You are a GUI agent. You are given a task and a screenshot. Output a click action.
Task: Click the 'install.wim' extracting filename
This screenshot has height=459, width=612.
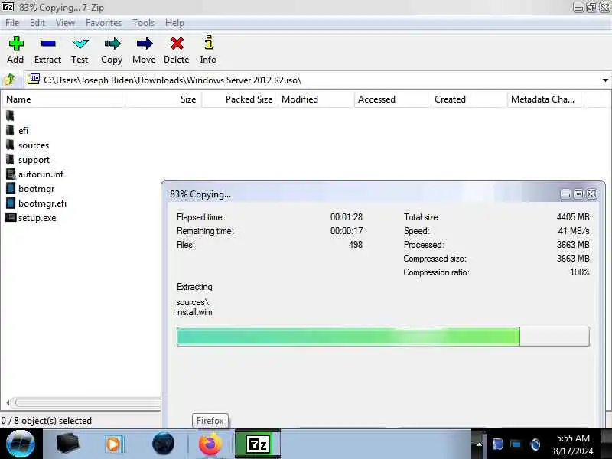194,312
